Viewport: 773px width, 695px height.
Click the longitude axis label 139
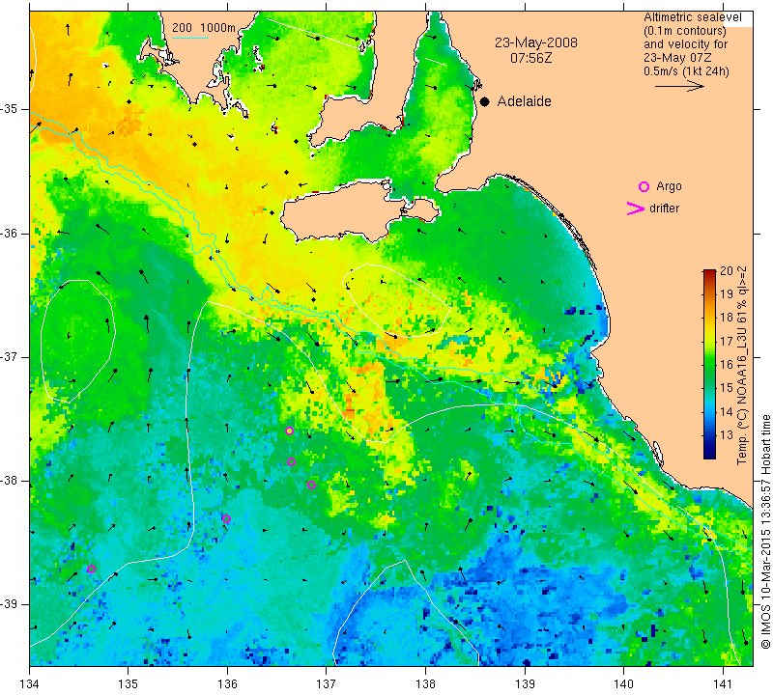[525, 684]
